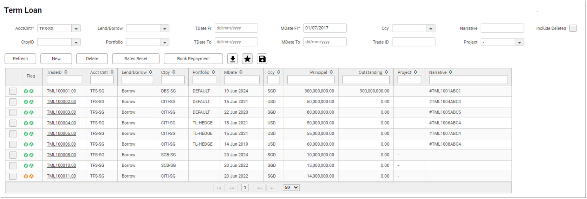587x199 pixels.
Task: Sort by Principal column arrows
Action: [x=331, y=72]
